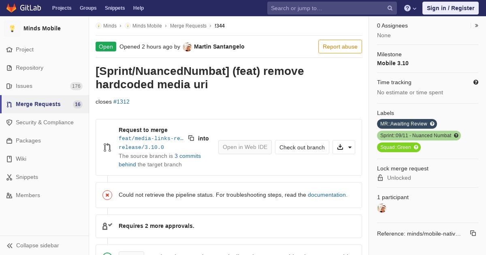Click Sign in / Register
486x255 pixels.
click(450, 8)
